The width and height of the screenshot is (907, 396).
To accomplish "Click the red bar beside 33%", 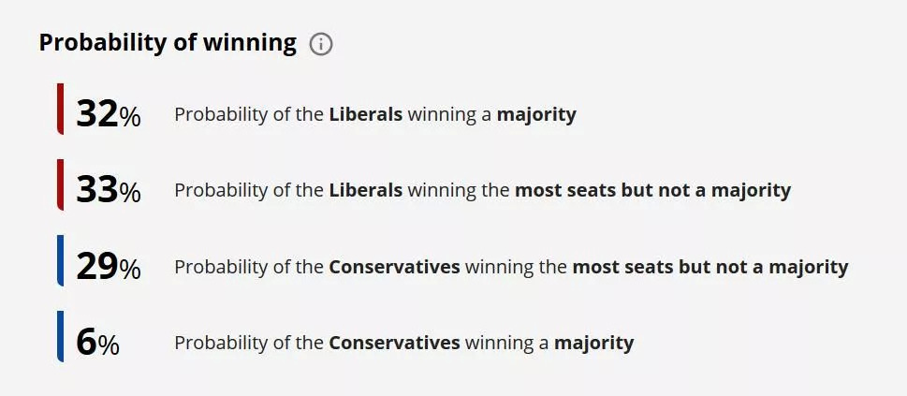I will pos(60,184).
